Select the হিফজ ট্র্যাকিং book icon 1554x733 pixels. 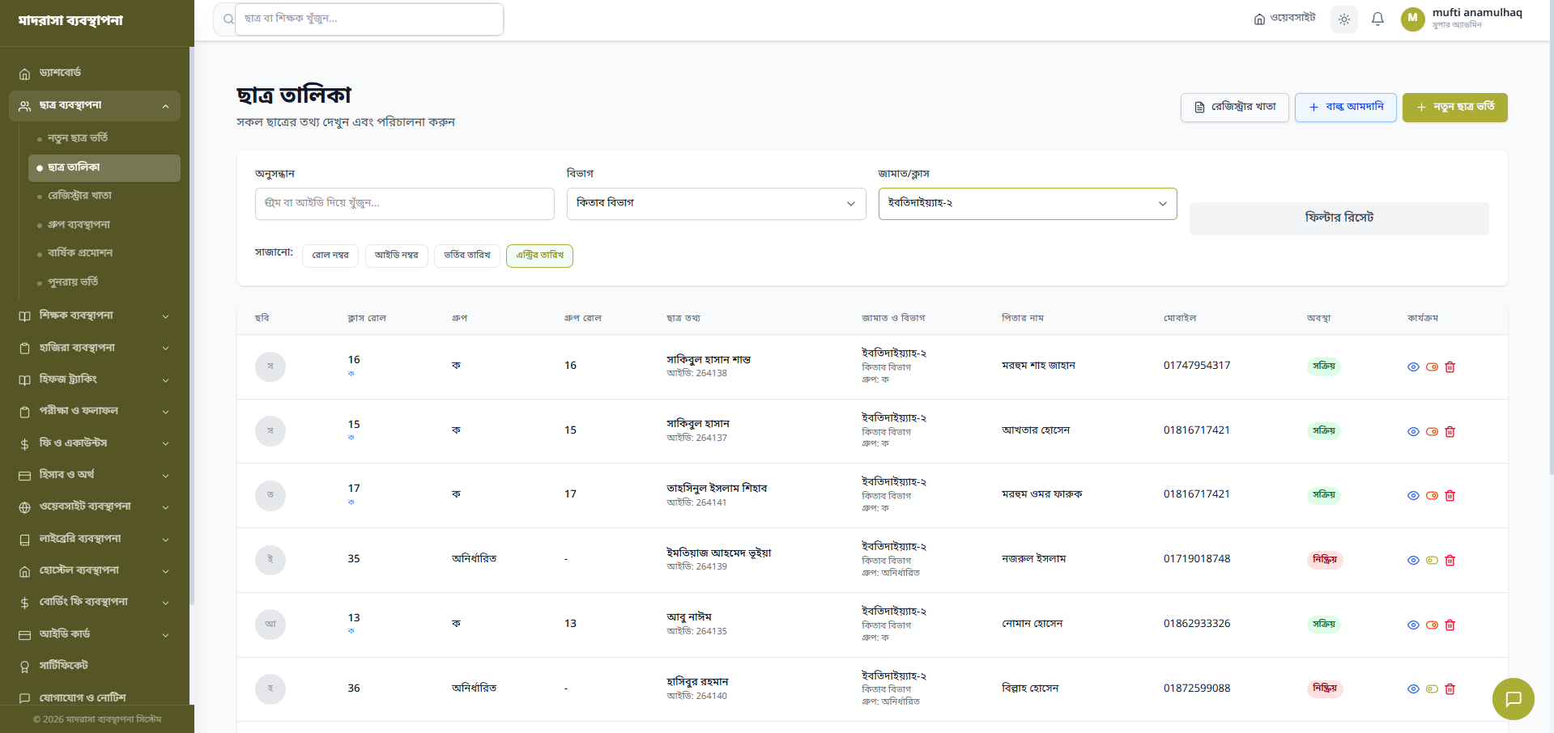[24, 380]
